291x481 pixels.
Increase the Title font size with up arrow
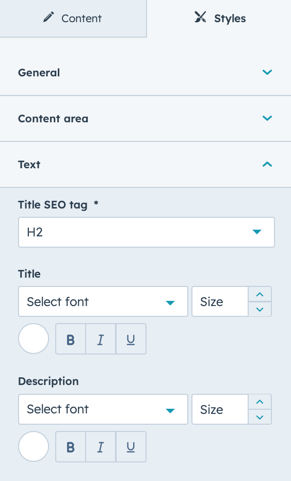point(260,295)
